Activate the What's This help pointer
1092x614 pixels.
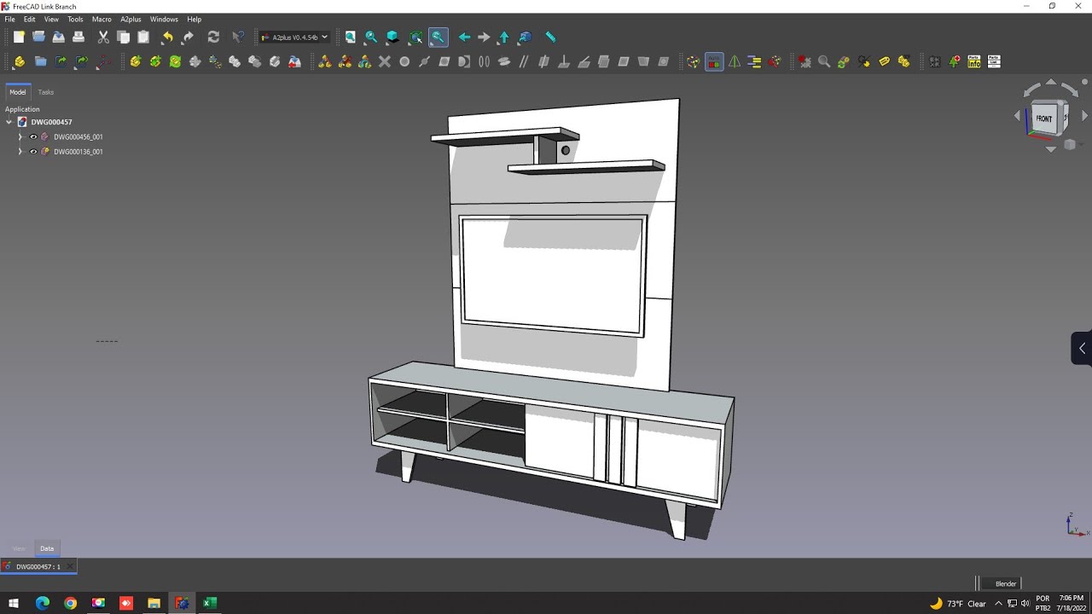click(238, 37)
